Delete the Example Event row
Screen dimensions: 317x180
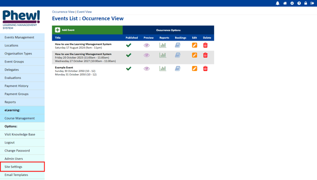coord(205,68)
